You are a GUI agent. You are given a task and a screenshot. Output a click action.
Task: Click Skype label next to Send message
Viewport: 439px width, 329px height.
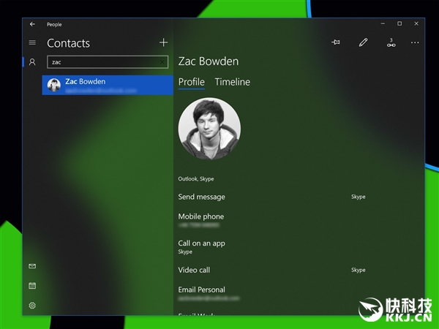tap(359, 197)
